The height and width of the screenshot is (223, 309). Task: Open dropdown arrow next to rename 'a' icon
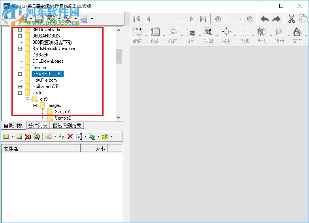(85, 137)
